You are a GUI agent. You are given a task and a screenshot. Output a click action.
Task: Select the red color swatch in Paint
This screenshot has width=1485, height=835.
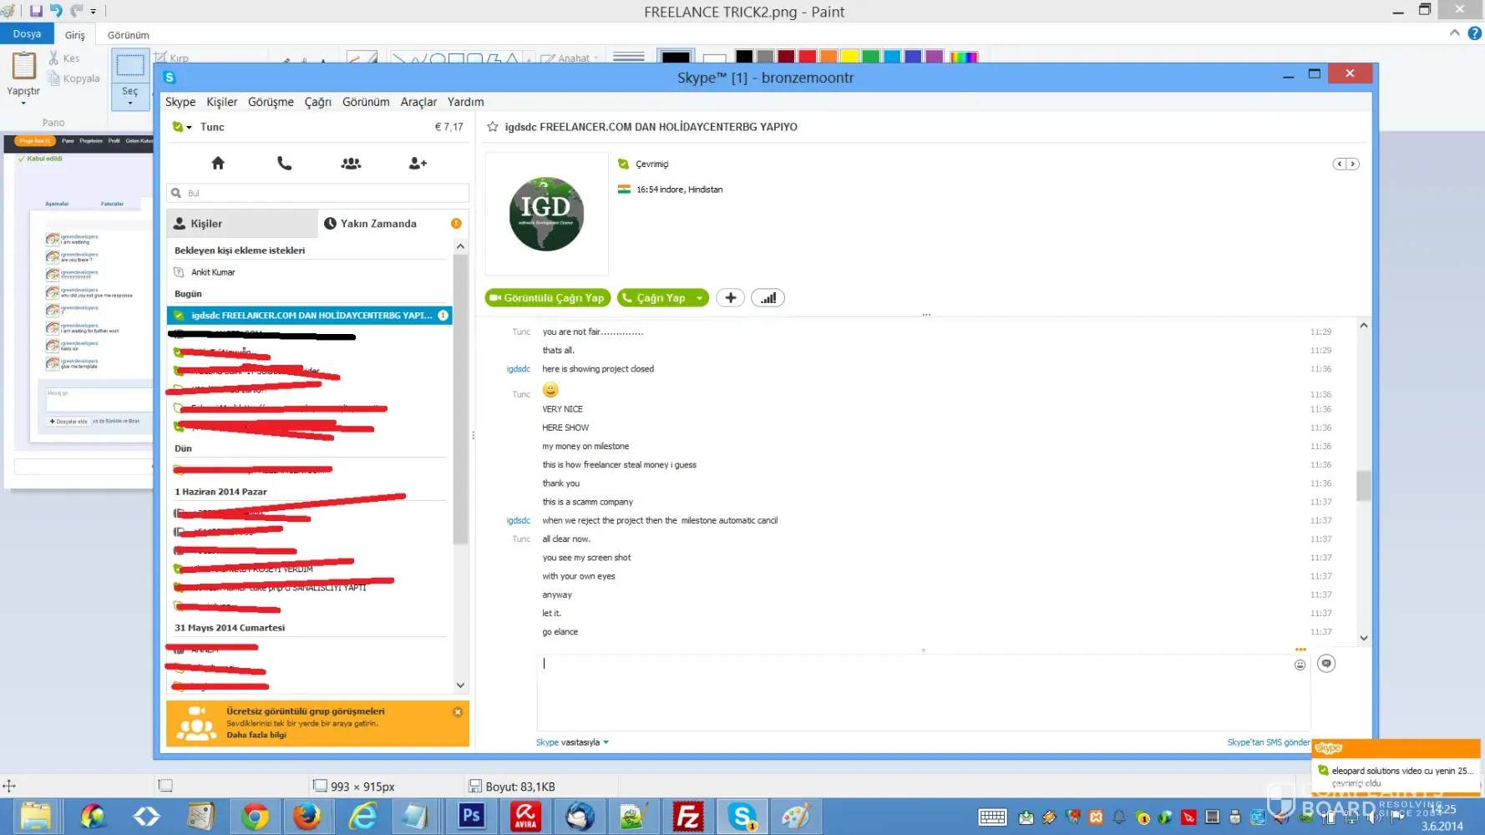(807, 57)
